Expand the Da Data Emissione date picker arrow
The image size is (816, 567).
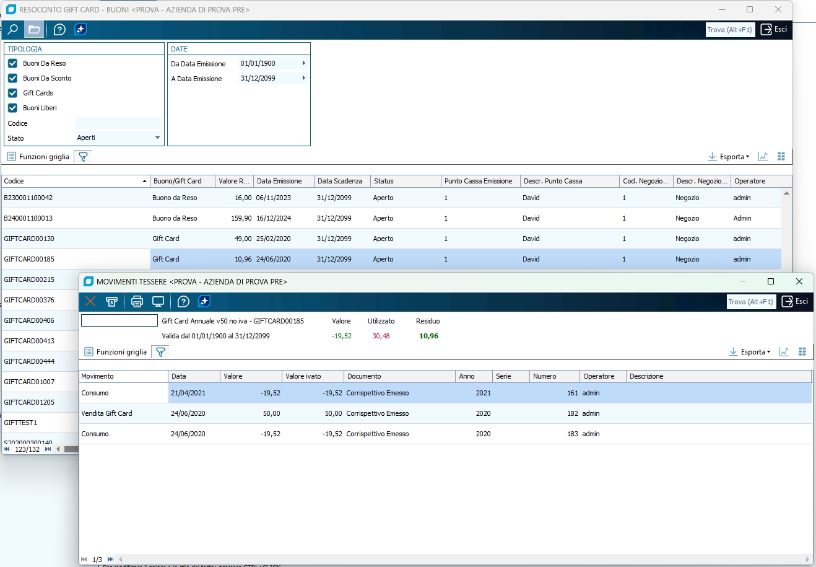[303, 63]
